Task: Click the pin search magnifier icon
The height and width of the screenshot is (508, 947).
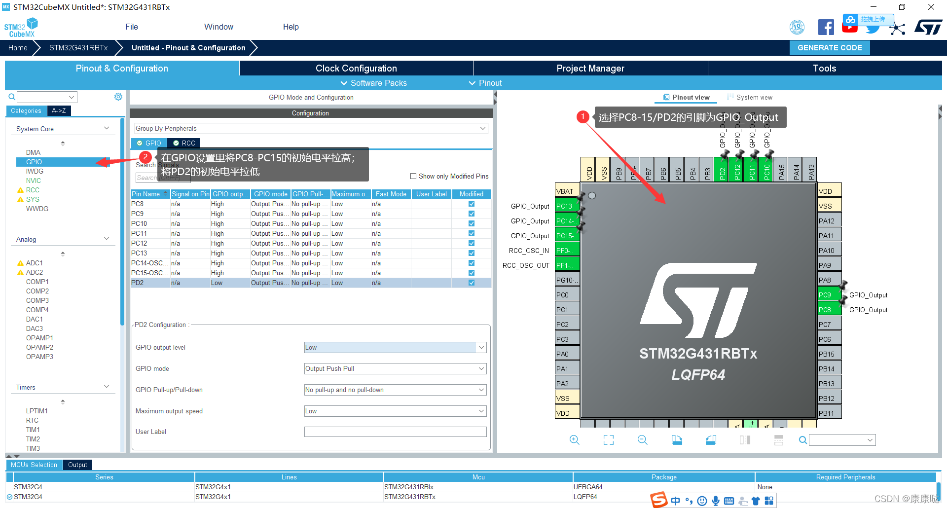Action: 803,440
